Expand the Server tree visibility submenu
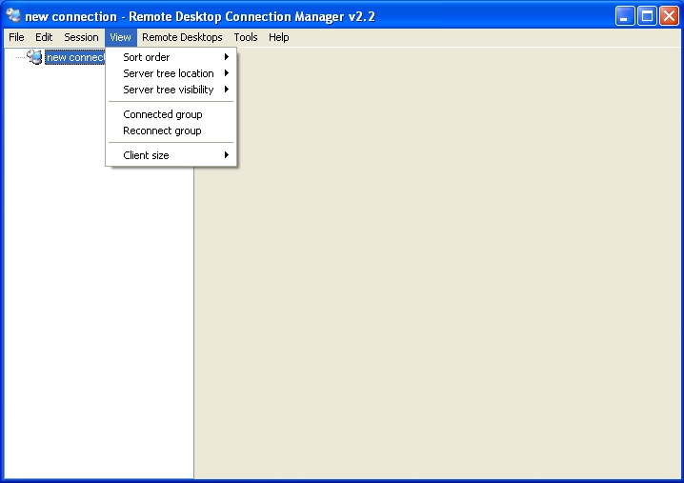Screen dimensions: 684x483 [x=171, y=90]
